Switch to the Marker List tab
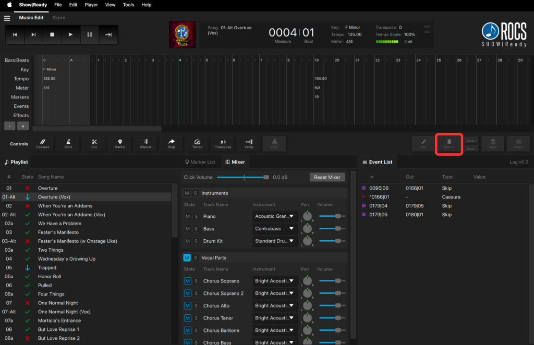 [199, 162]
